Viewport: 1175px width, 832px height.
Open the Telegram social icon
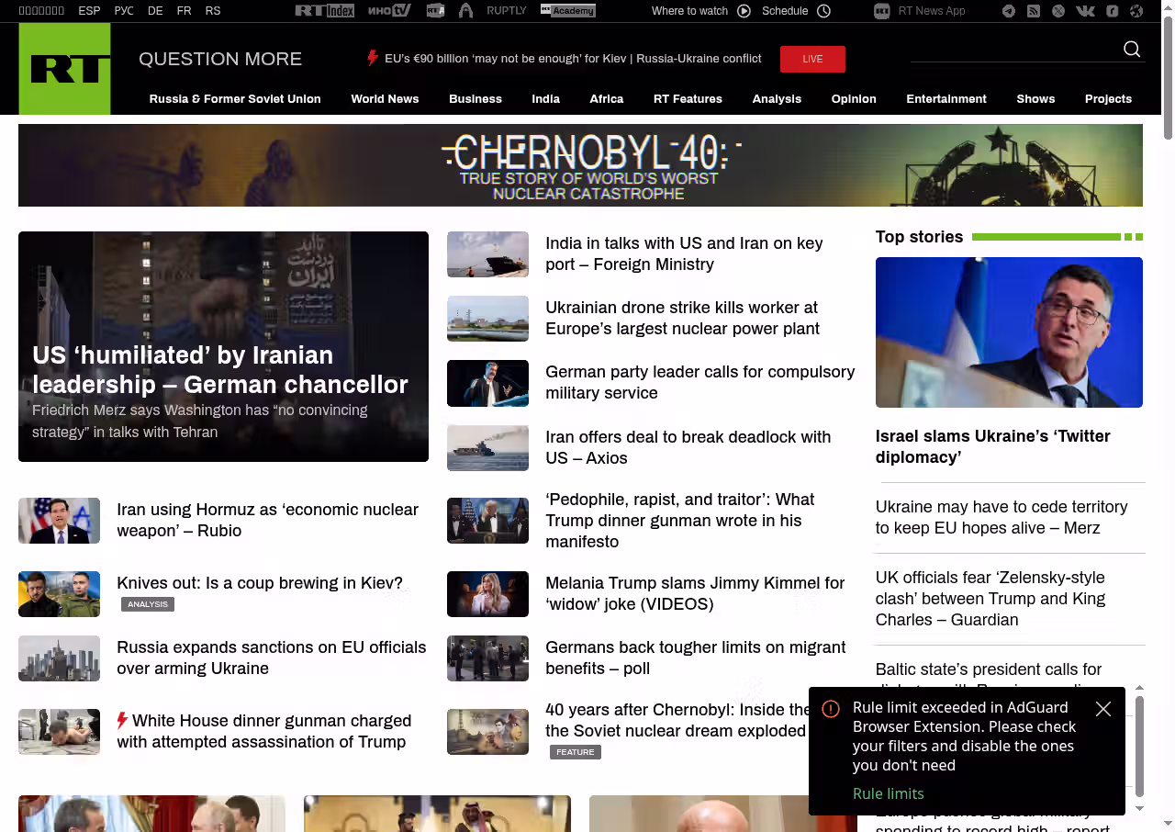1009,11
